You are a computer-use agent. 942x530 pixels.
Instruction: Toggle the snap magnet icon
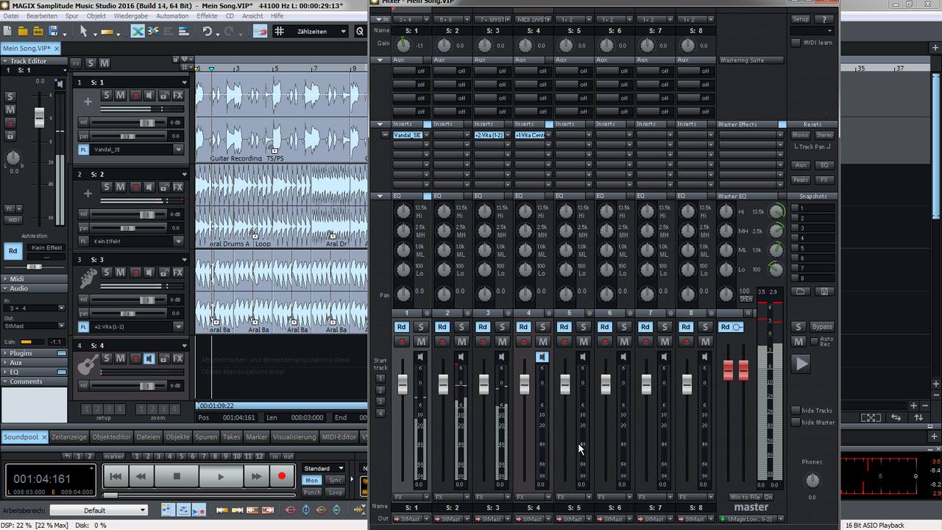click(260, 32)
